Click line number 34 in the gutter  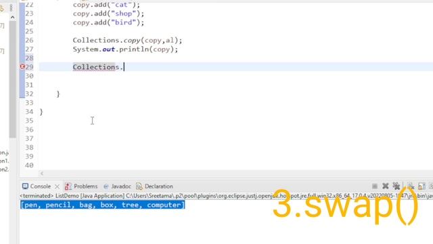(29, 112)
